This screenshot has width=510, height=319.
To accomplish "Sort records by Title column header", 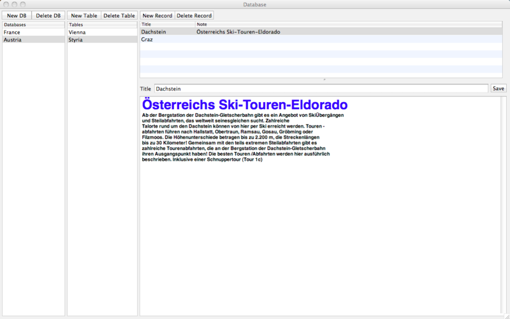I will (x=166, y=24).
